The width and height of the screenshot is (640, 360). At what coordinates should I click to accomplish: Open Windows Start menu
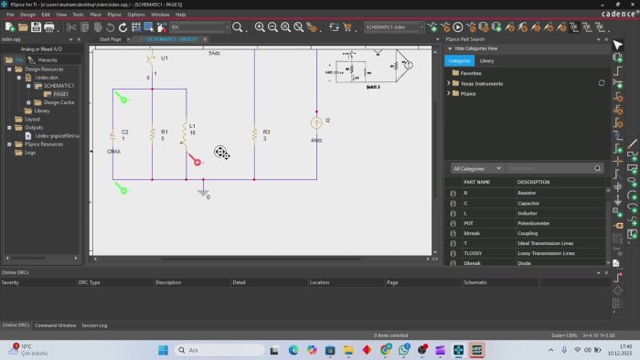click(x=164, y=350)
